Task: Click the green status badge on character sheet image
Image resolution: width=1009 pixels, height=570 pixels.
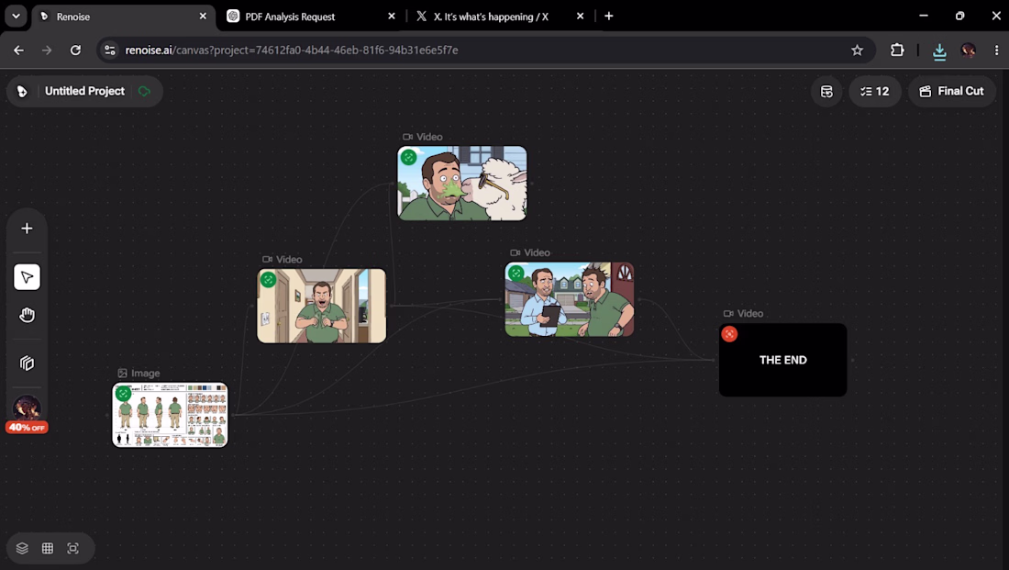Action: [x=124, y=393]
